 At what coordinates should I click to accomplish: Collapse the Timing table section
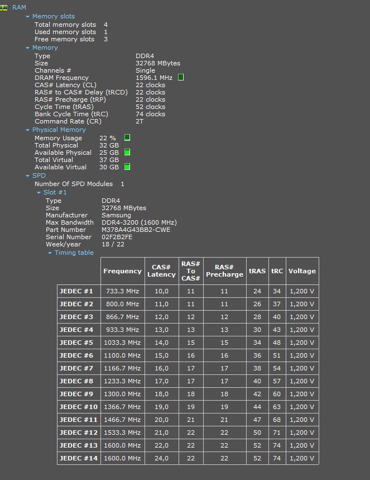tap(50, 253)
